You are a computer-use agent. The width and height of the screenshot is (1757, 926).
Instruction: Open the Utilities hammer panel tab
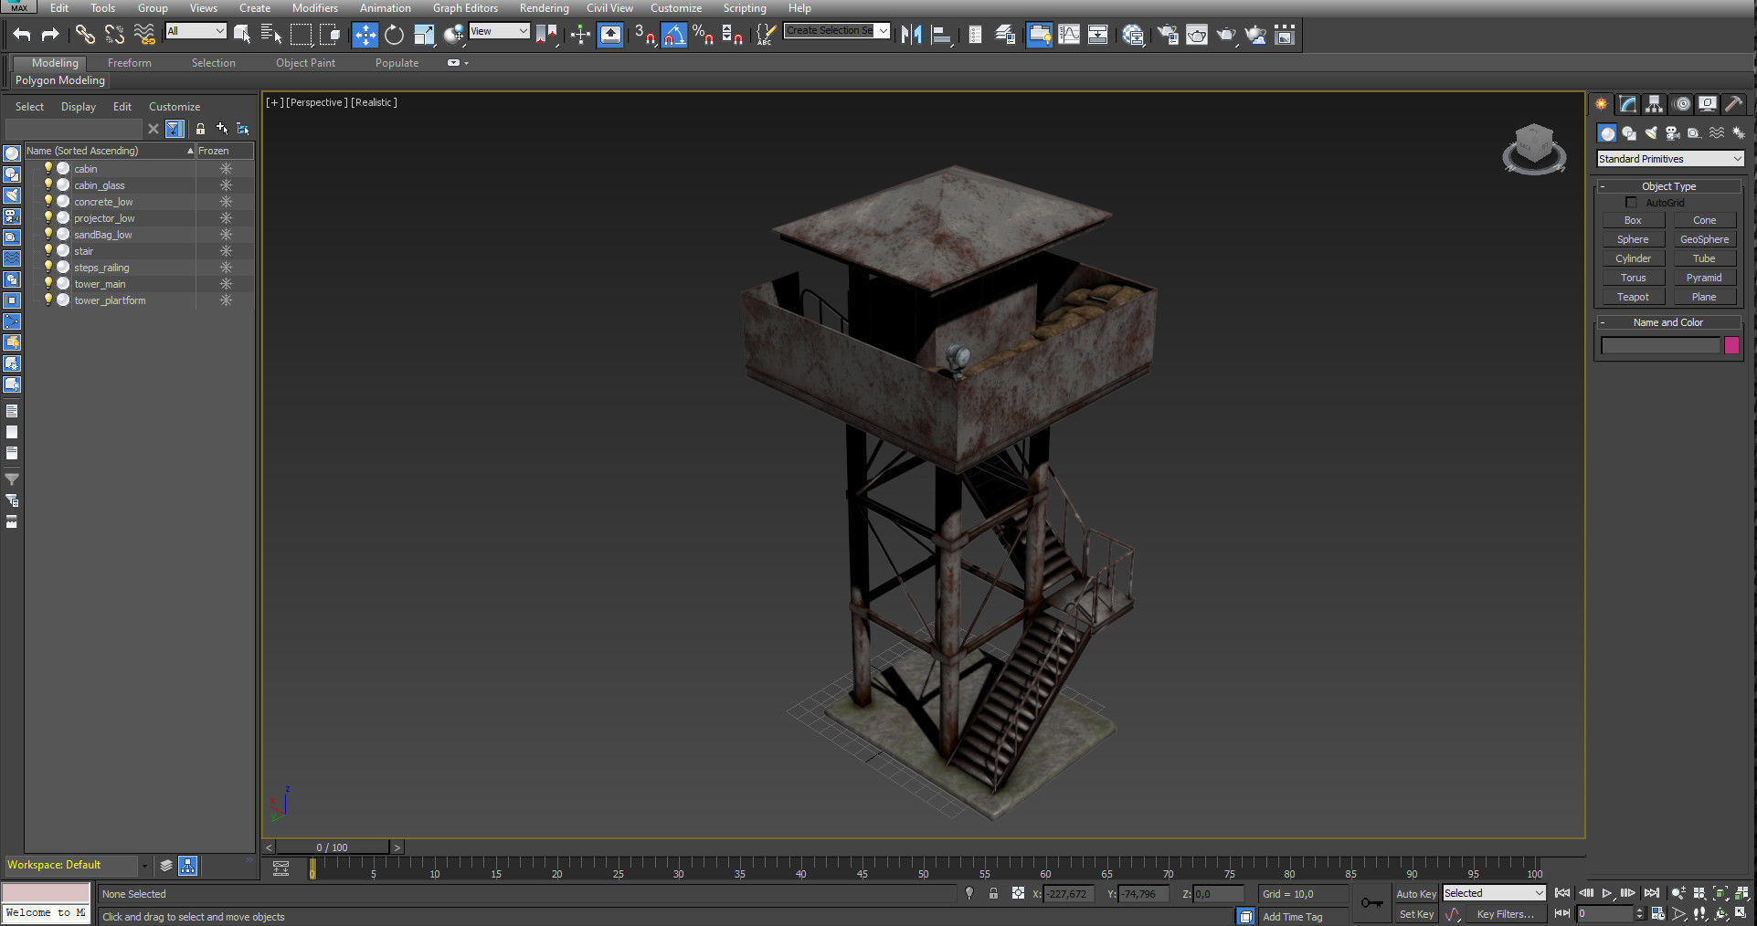(x=1734, y=104)
